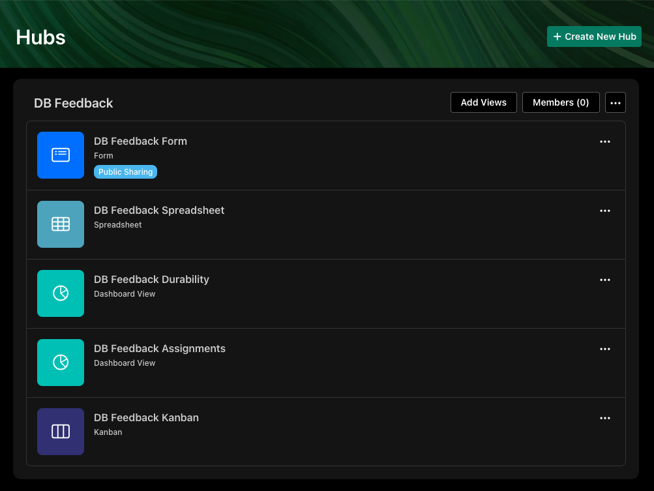Open options menu for DB Feedback Spreadsheet
The height and width of the screenshot is (491, 654).
[605, 211]
